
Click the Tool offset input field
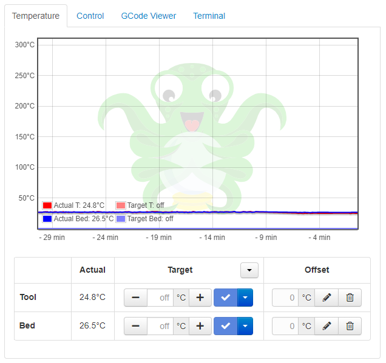[x=285, y=298]
